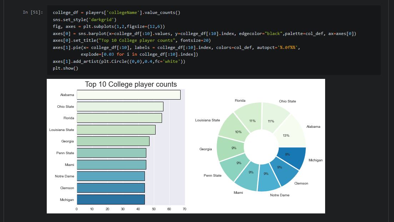Click the code line defining college_df
The image size is (394, 222).
pos(117,12)
